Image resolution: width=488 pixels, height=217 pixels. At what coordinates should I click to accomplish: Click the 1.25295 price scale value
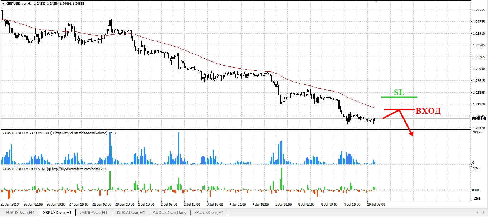pos(479,93)
